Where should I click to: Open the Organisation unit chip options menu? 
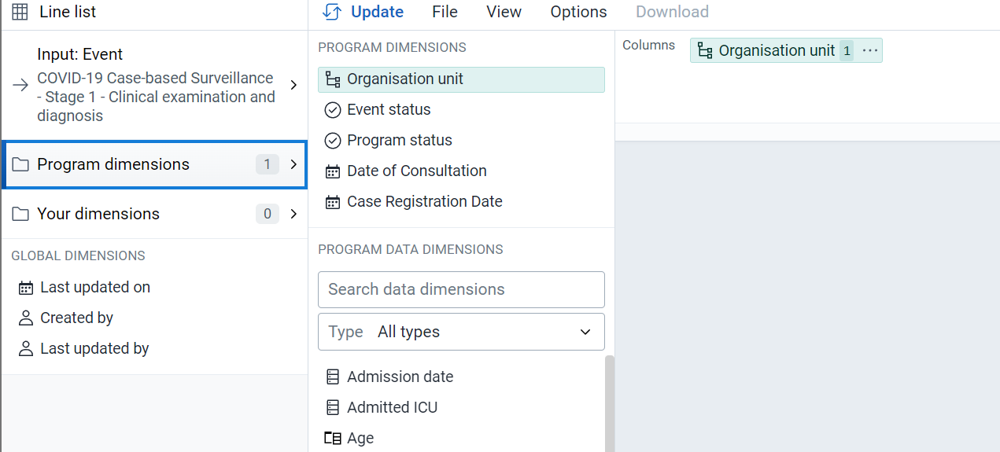[x=869, y=50]
